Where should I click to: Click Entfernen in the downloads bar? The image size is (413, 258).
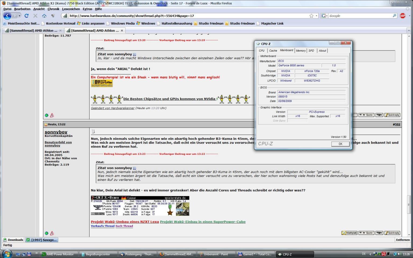click(403, 240)
